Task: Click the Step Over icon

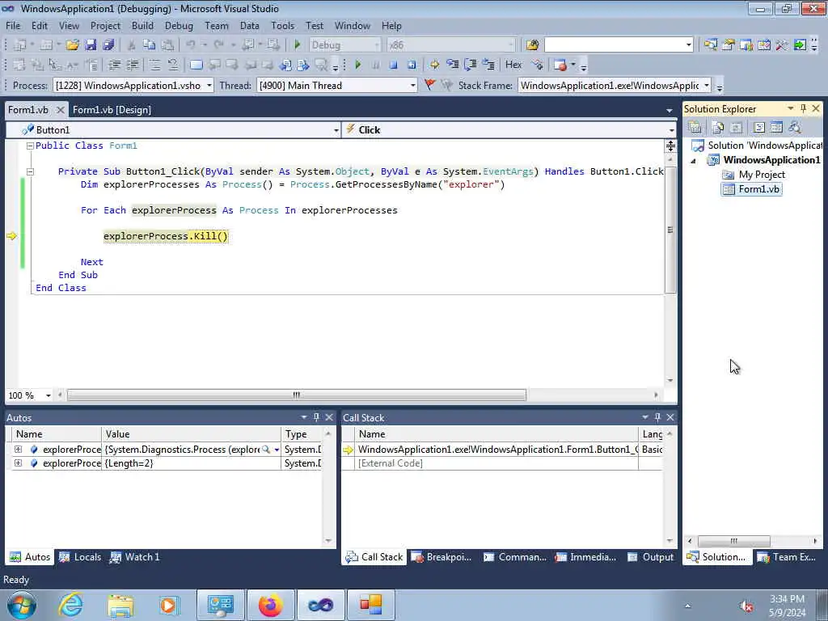Action: pyautogui.click(x=471, y=65)
